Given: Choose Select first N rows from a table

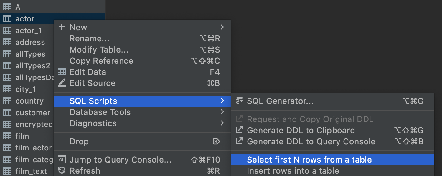Looking at the screenshot, I should click(x=309, y=160).
